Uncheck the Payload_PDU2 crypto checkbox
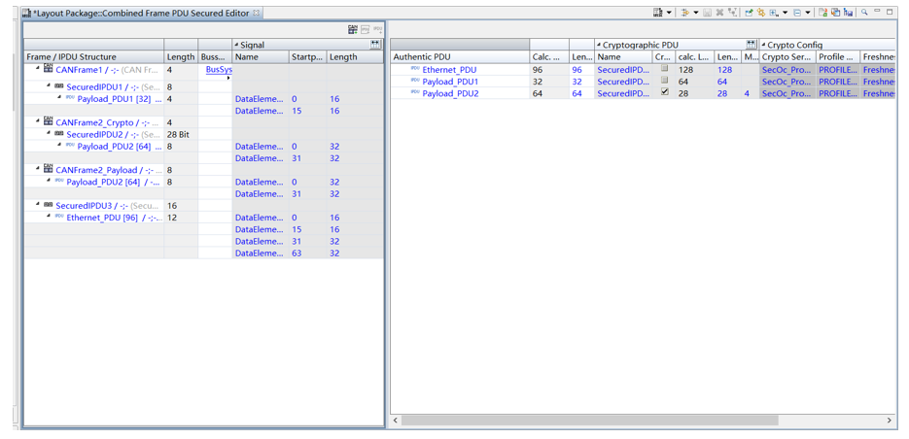 pos(665,93)
